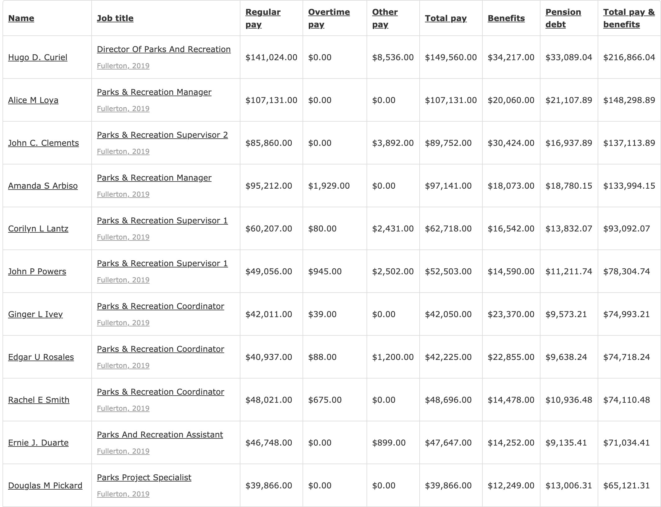Select overtime pay value $675.00
Viewport: 661px width, 507px height.
(325, 400)
